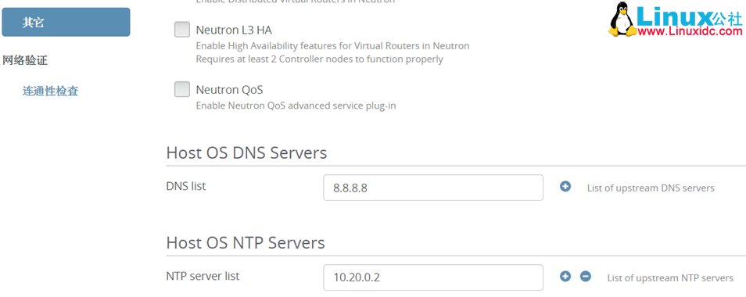The width and height of the screenshot is (746, 297).
Task: Enable the Neutron L3 HA checkbox
Action: [x=181, y=30]
